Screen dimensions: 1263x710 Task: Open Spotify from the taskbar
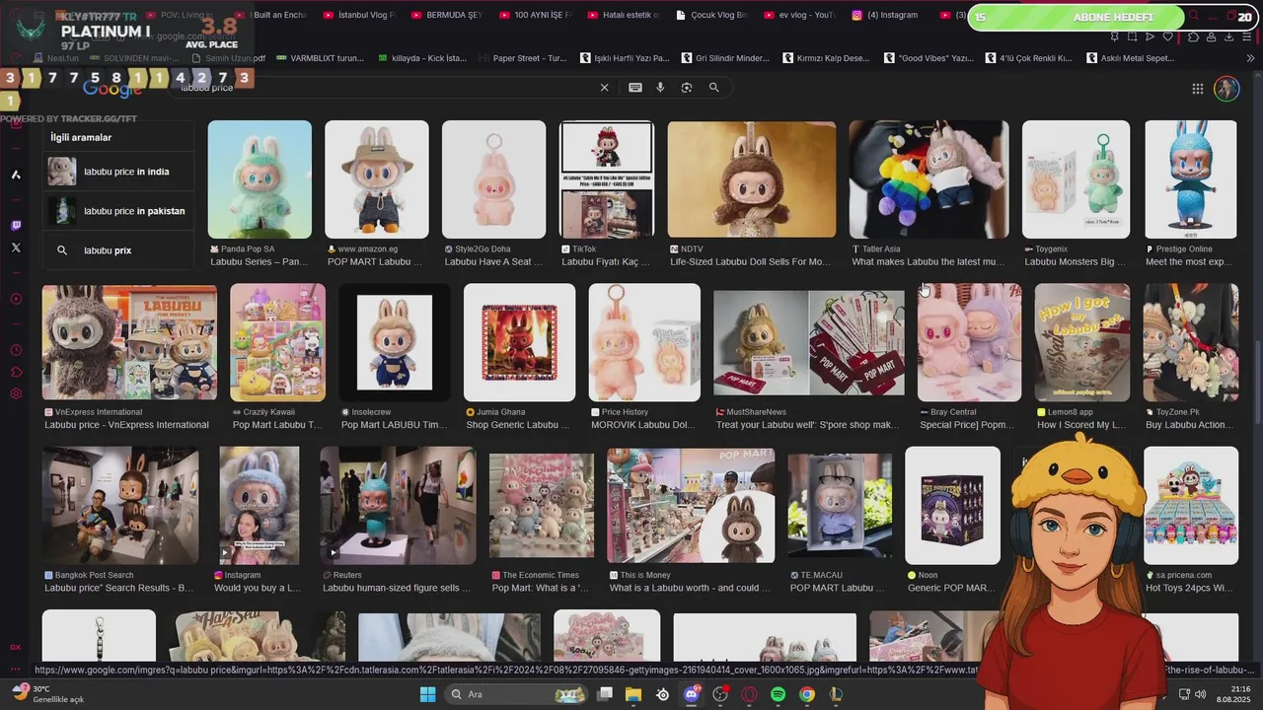click(x=778, y=694)
